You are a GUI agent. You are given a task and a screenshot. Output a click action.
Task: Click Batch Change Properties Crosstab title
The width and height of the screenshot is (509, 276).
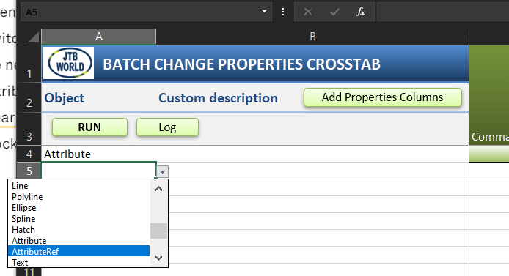(x=241, y=64)
